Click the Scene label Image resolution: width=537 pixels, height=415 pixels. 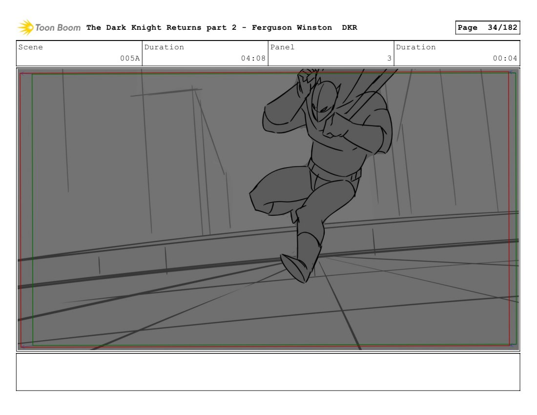tap(30, 47)
